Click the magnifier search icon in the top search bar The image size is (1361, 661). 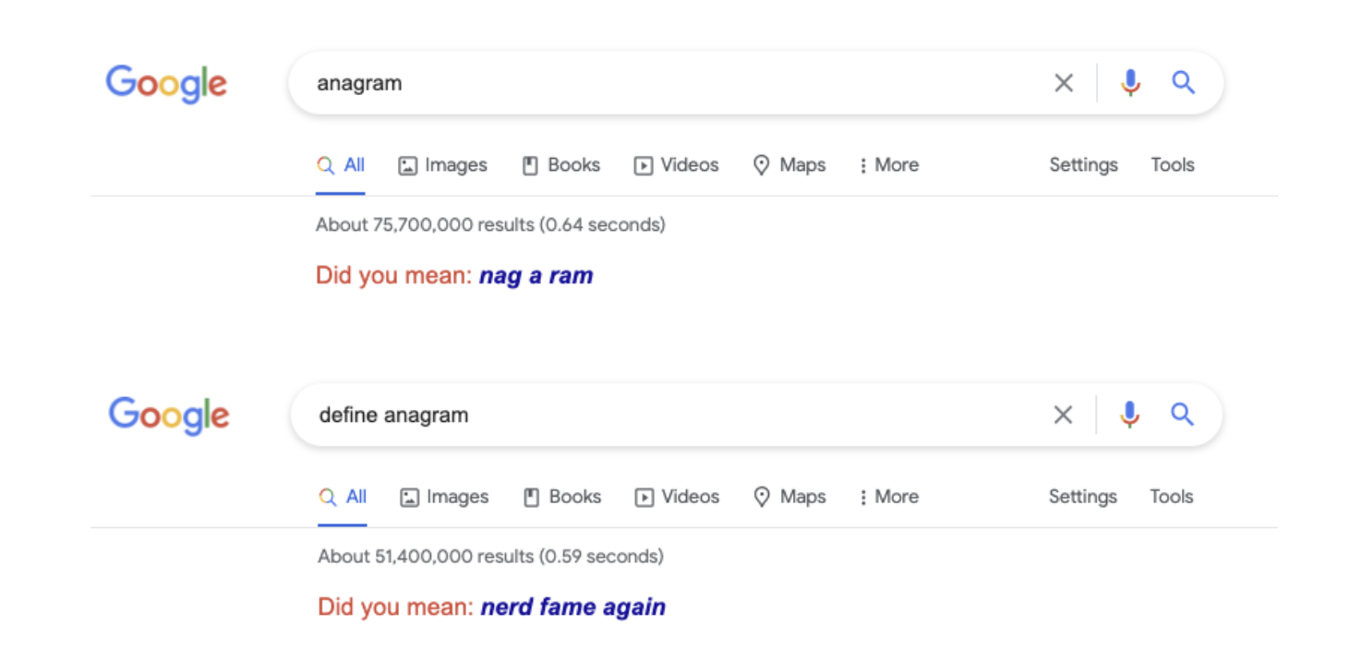pyautogui.click(x=1183, y=83)
